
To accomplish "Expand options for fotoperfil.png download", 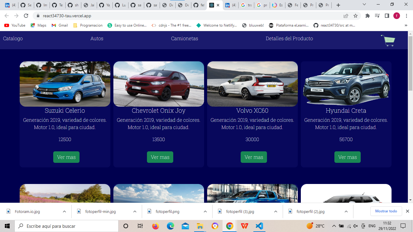I will (x=205, y=211).
